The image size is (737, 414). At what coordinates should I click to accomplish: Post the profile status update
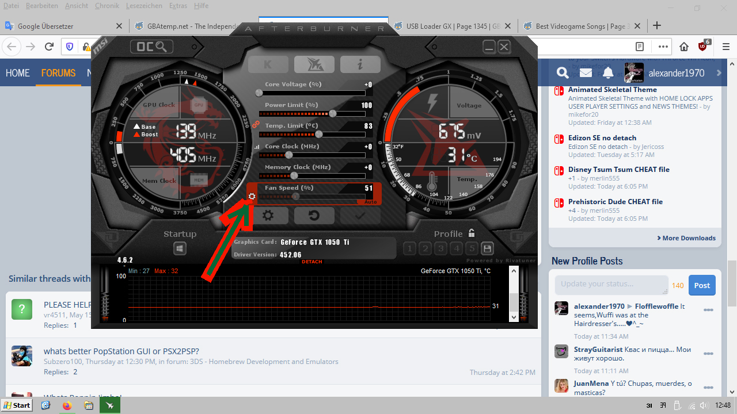pos(702,285)
